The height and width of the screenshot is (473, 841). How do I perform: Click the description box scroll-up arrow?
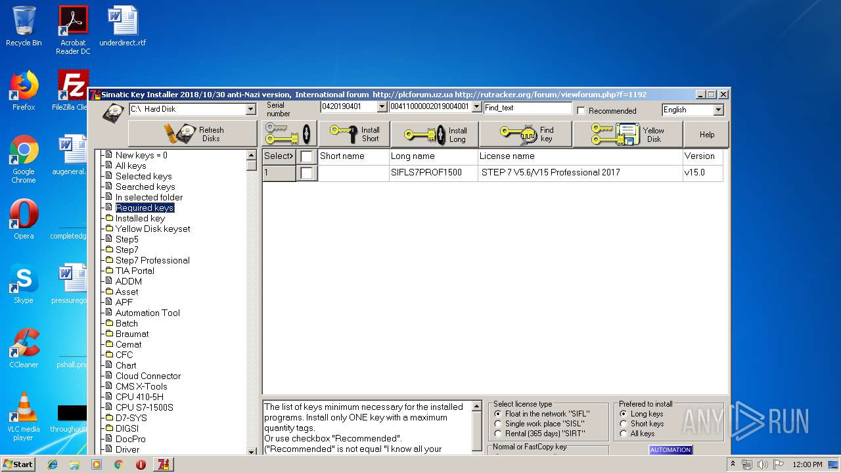[x=477, y=407]
